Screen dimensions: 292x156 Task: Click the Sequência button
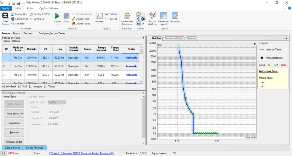[14, 123]
